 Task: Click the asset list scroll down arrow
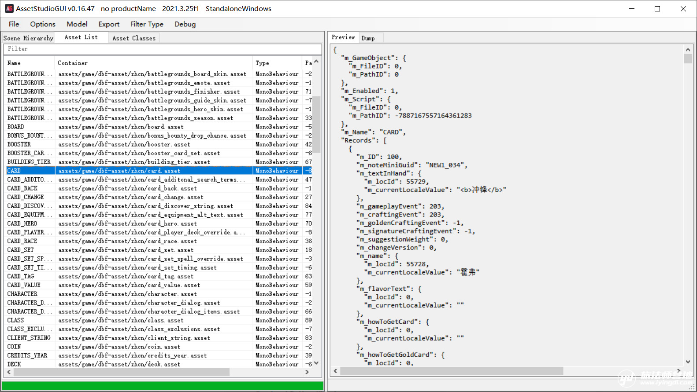(316, 363)
